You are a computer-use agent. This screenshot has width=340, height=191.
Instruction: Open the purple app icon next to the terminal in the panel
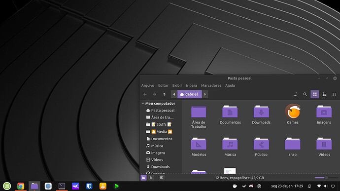click(x=75, y=186)
